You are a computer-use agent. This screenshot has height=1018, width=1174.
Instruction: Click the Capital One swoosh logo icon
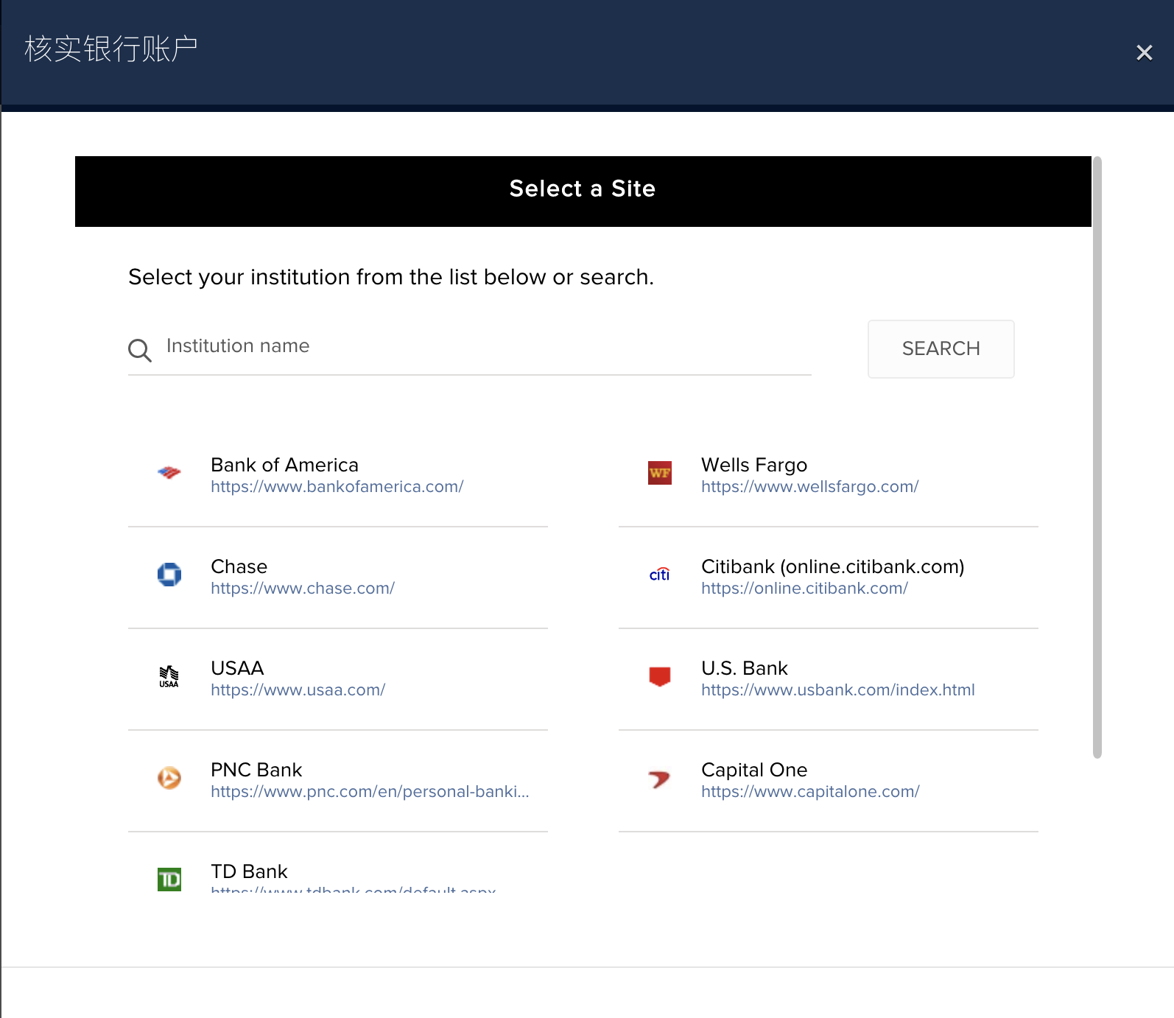point(660,779)
